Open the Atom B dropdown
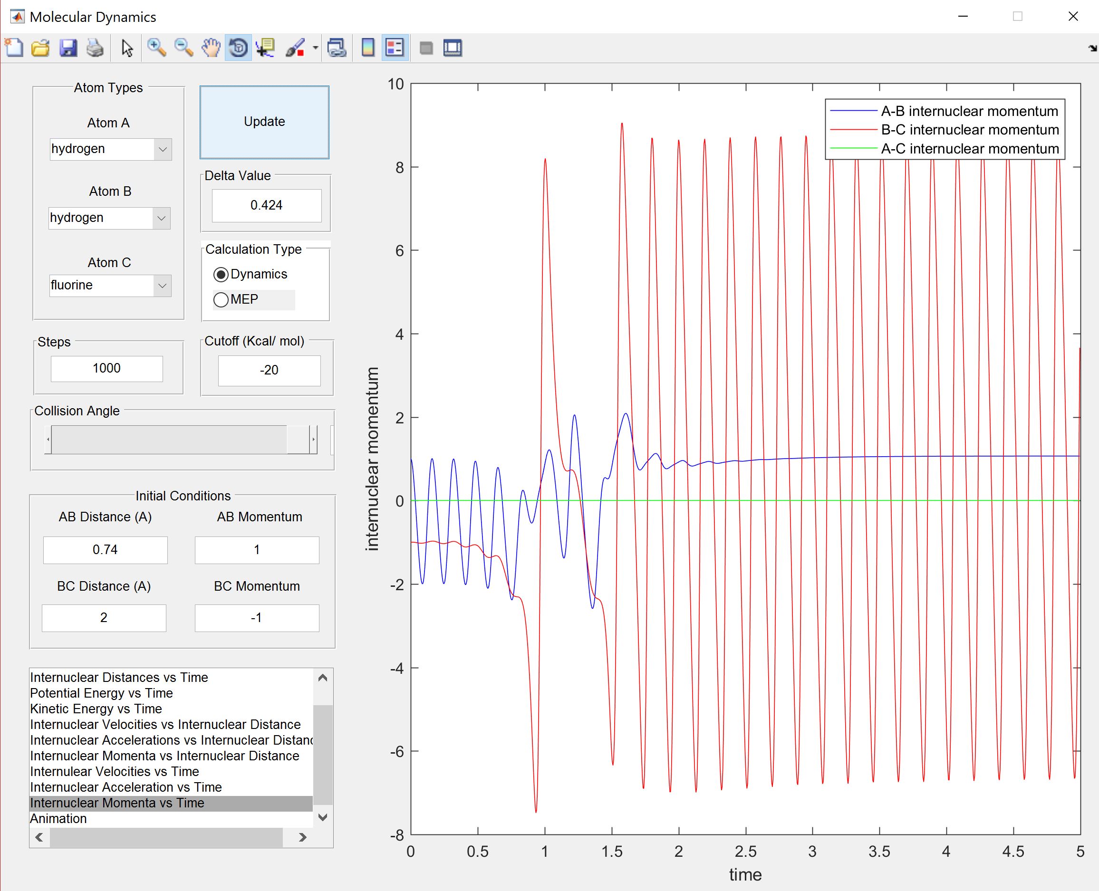The height and width of the screenshot is (891, 1099). coord(161,218)
